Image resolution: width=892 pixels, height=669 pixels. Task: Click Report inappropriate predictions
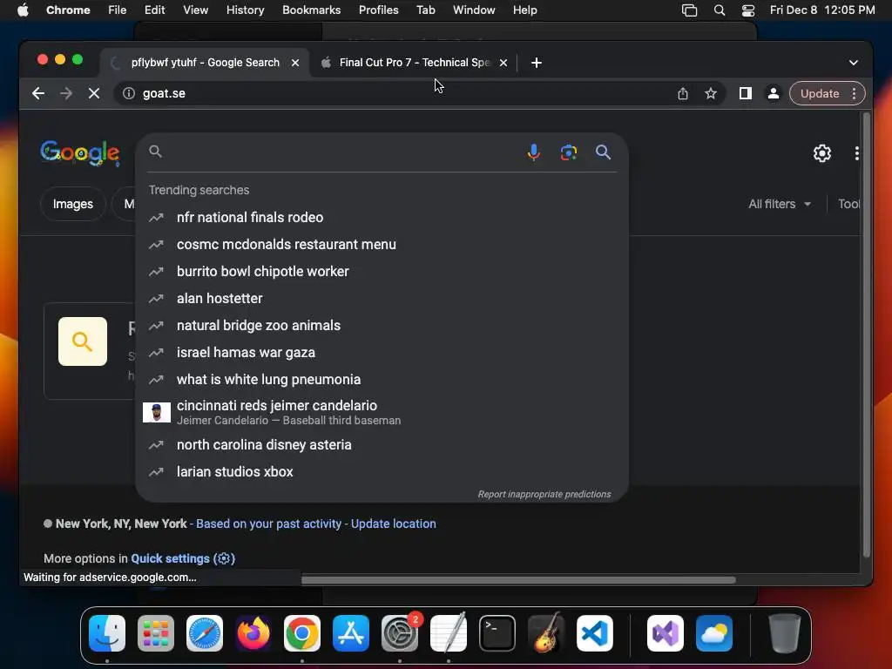pyautogui.click(x=544, y=495)
